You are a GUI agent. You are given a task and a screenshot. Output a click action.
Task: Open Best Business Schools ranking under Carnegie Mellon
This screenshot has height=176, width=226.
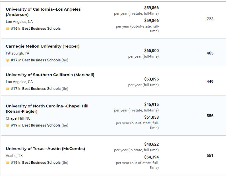click(x=41, y=60)
